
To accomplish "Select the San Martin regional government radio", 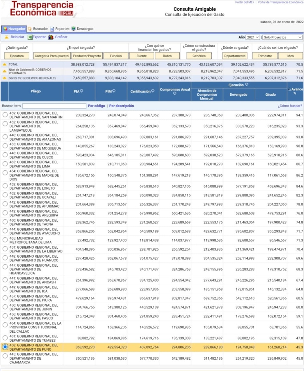I will [5, 115].
